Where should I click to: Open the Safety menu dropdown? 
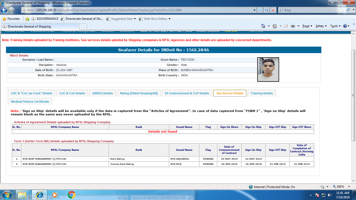[x=321, y=26]
